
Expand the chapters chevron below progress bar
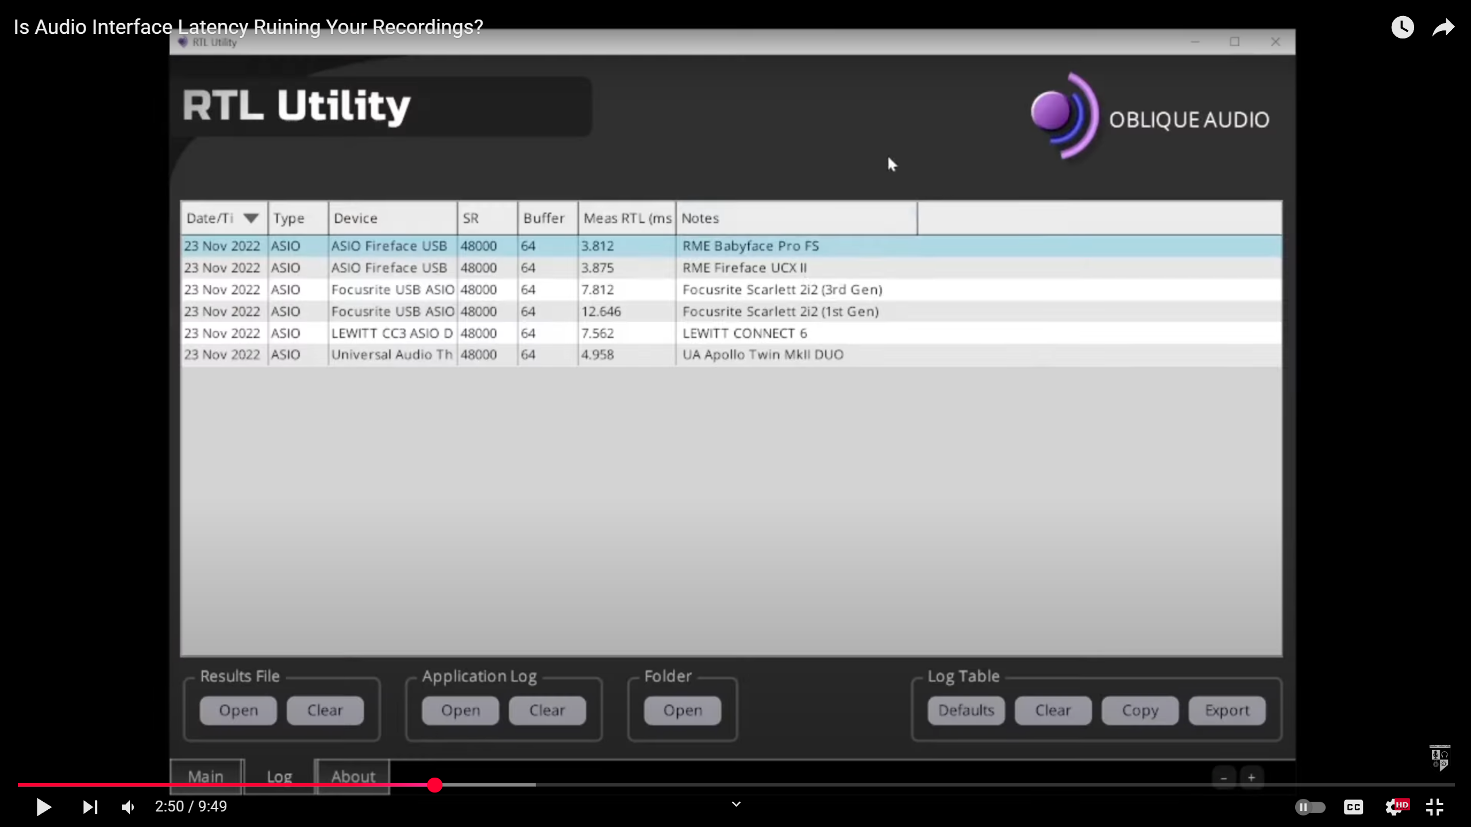point(736,804)
